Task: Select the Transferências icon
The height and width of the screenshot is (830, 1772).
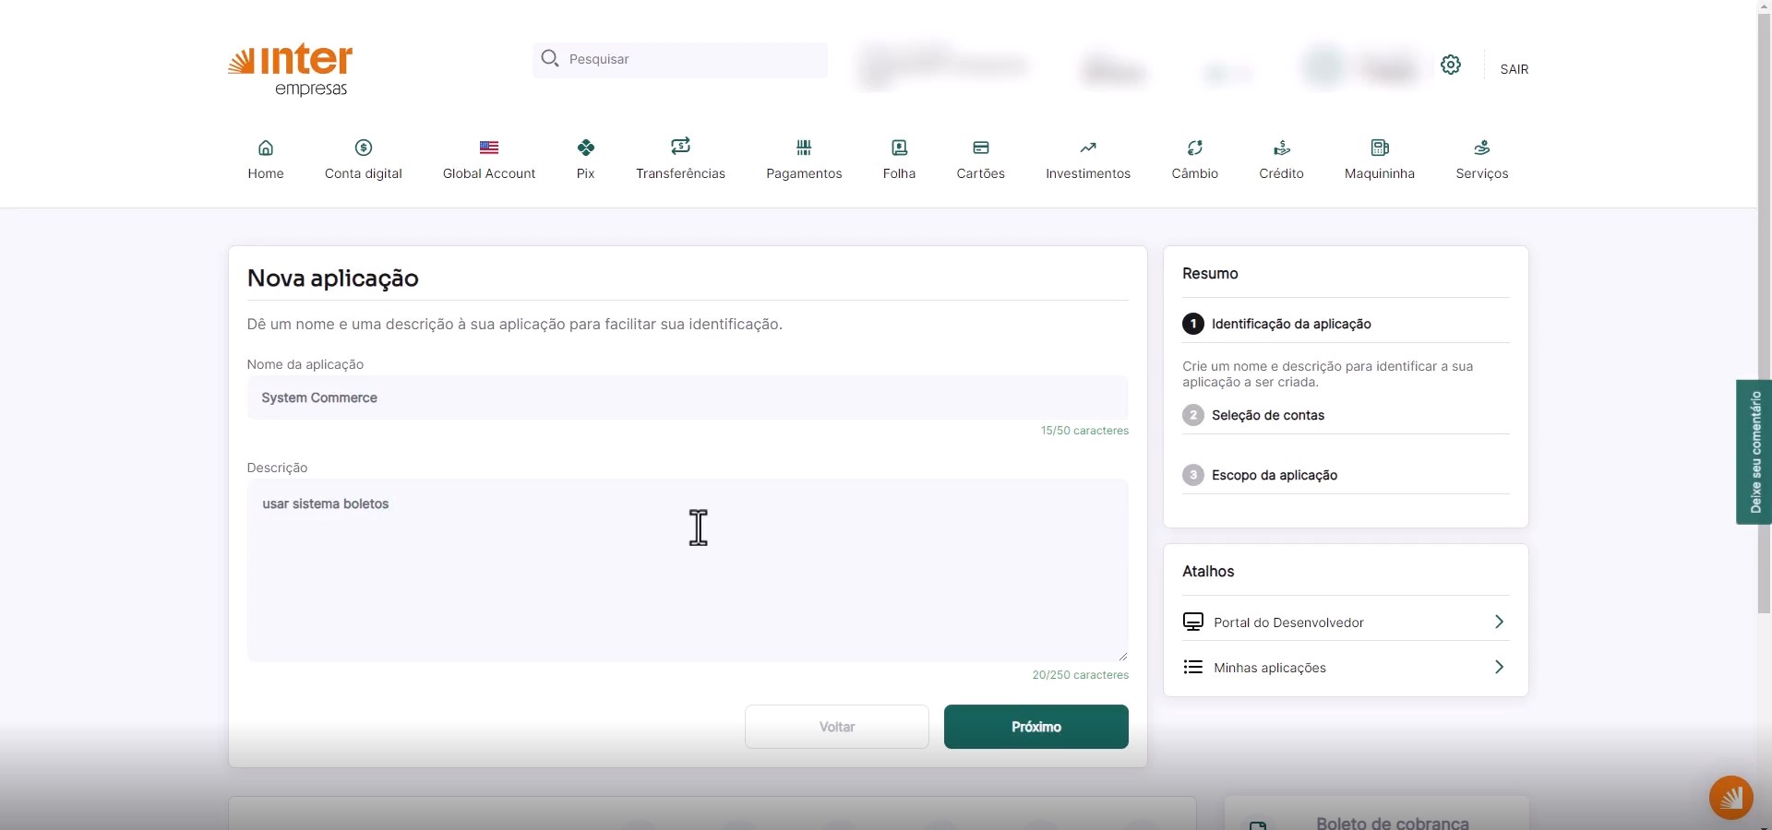Action: 680,159
